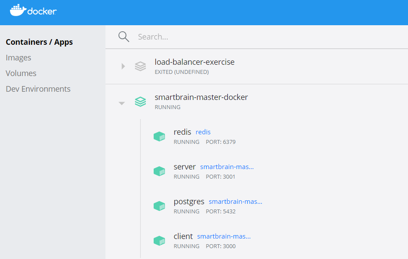This screenshot has height=259, width=408.
Task: Click the client container icon
Action: [x=159, y=241]
